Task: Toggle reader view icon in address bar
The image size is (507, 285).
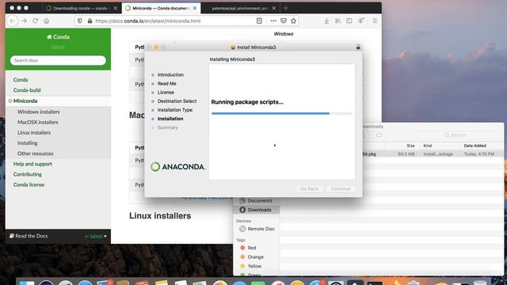Action: (259, 21)
